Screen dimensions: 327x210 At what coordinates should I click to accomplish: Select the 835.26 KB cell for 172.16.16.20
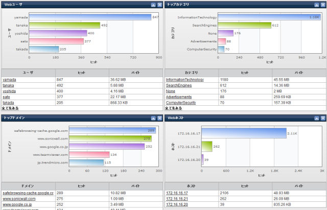pos(299,204)
